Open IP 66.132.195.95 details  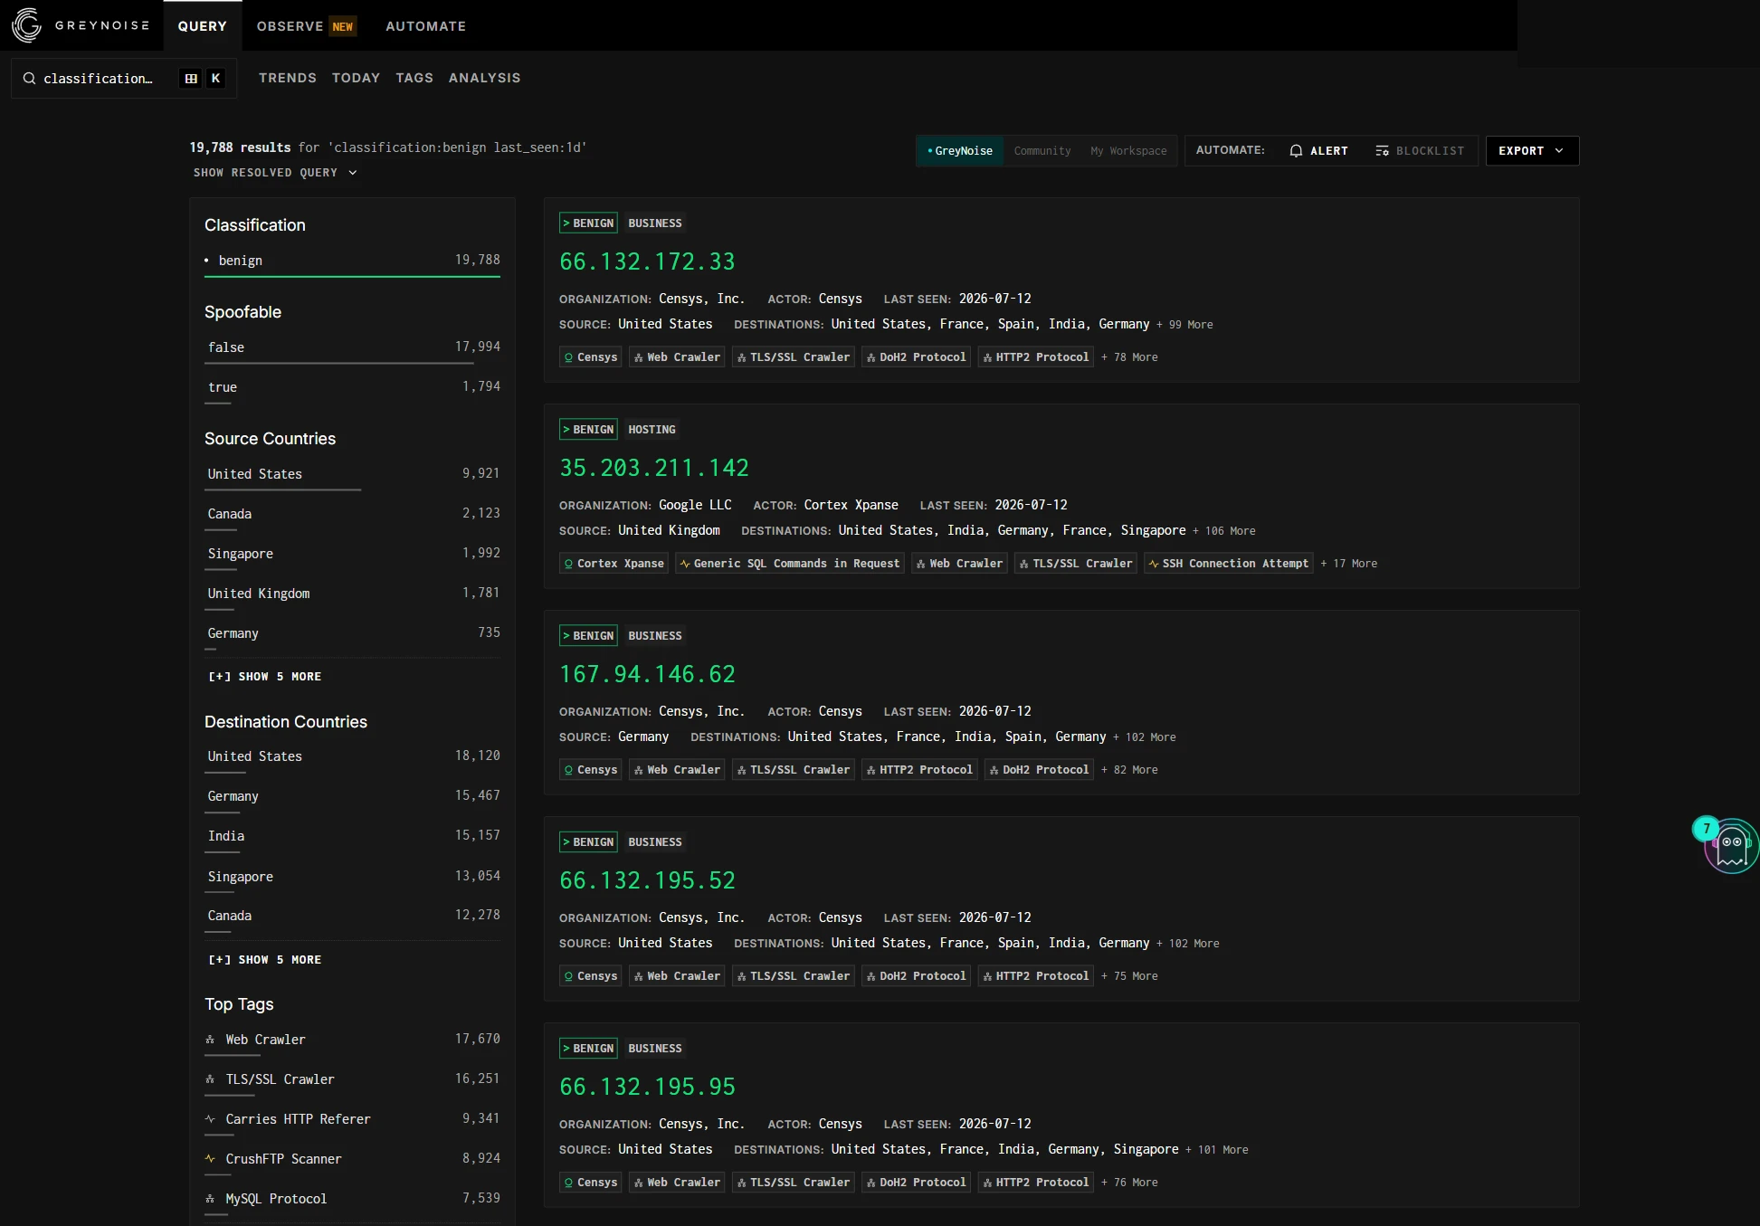coord(647,1087)
